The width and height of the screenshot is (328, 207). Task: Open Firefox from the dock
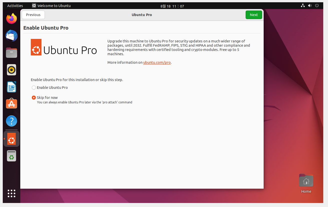click(x=12, y=19)
